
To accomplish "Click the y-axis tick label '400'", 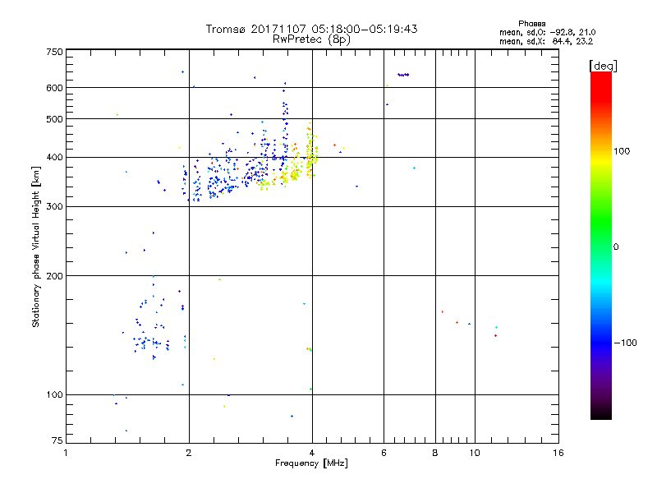I will point(54,158).
